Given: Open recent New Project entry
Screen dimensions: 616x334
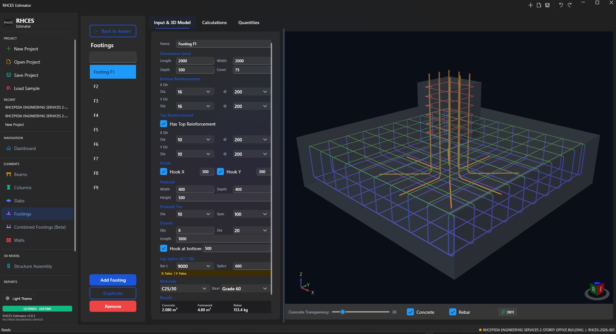Looking at the screenshot, I should (14, 125).
